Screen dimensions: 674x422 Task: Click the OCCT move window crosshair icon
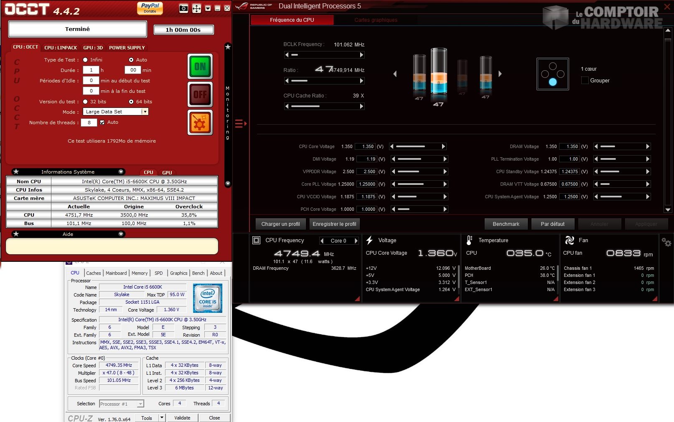point(196,8)
